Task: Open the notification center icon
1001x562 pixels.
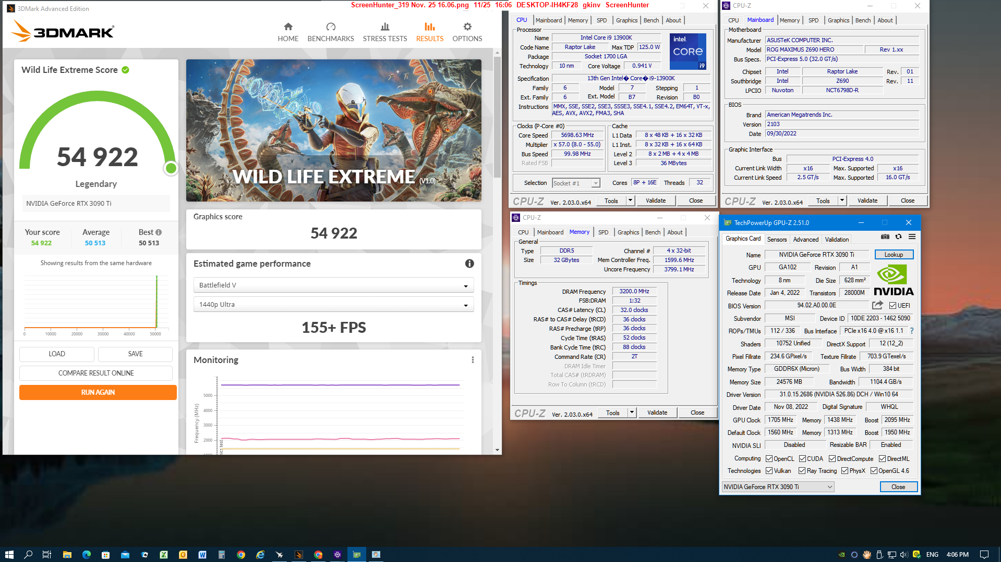Action: [x=984, y=555]
